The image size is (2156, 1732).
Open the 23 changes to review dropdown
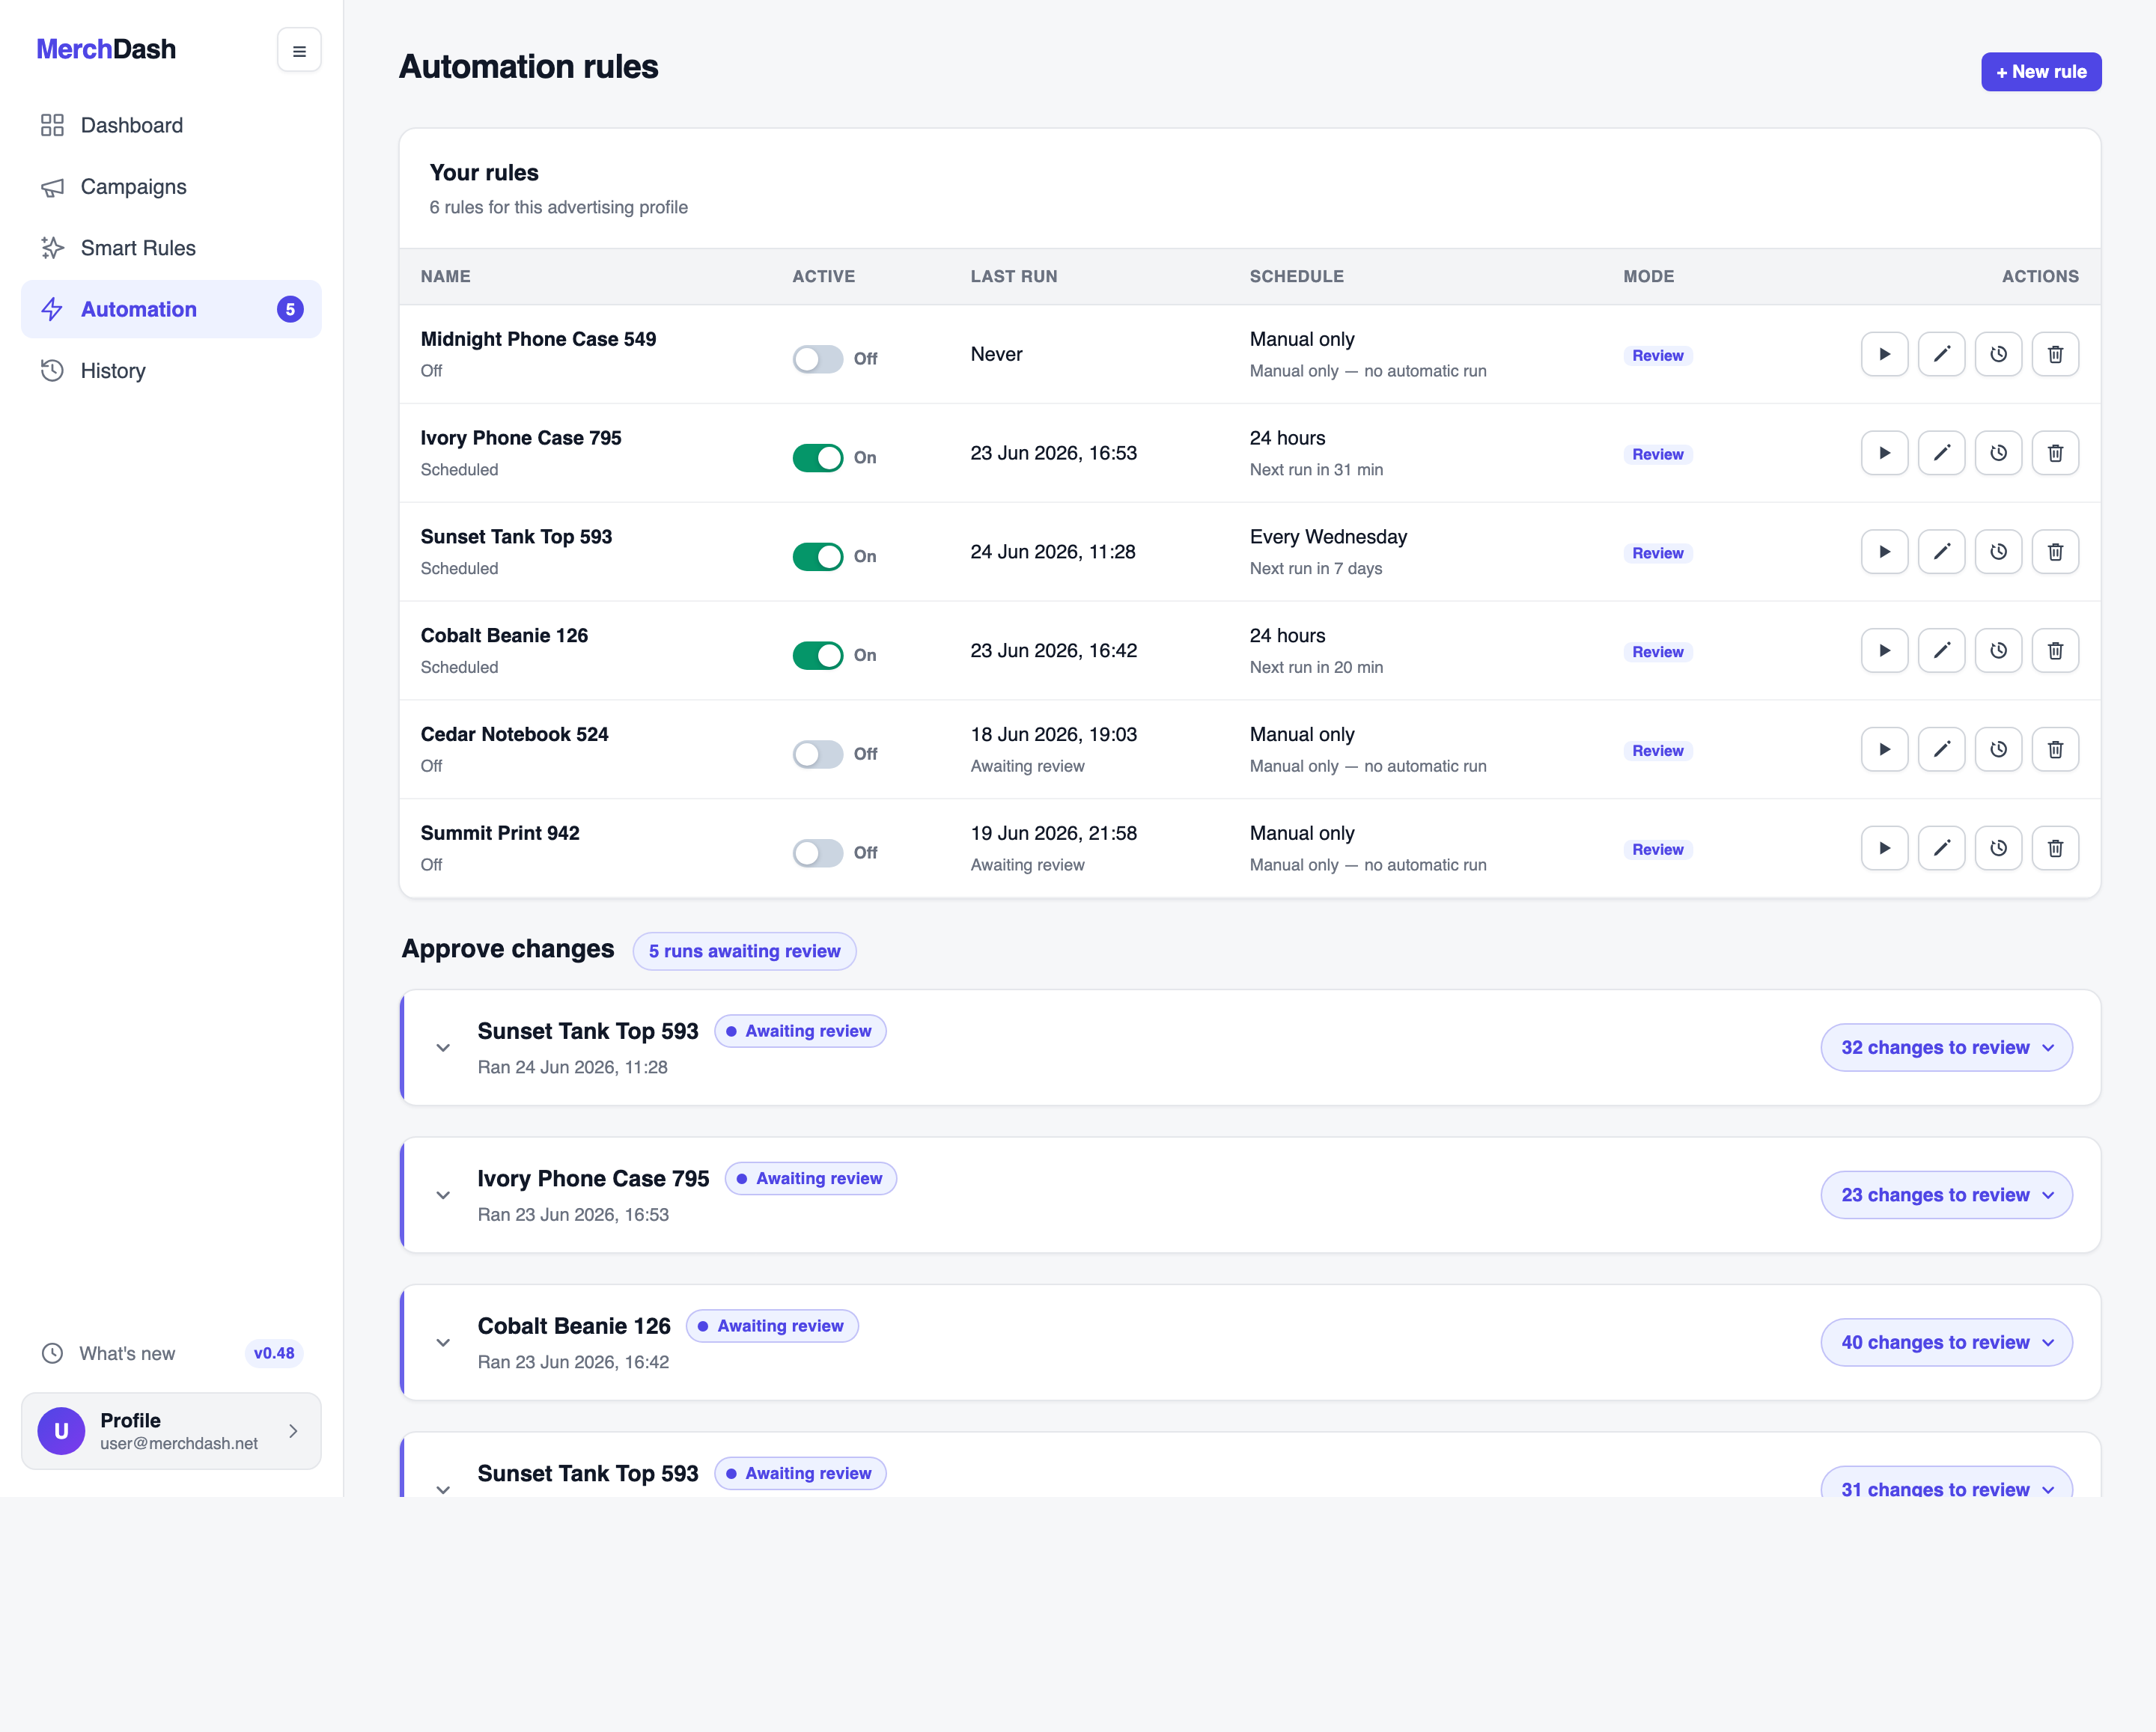click(x=1946, y=1195)
